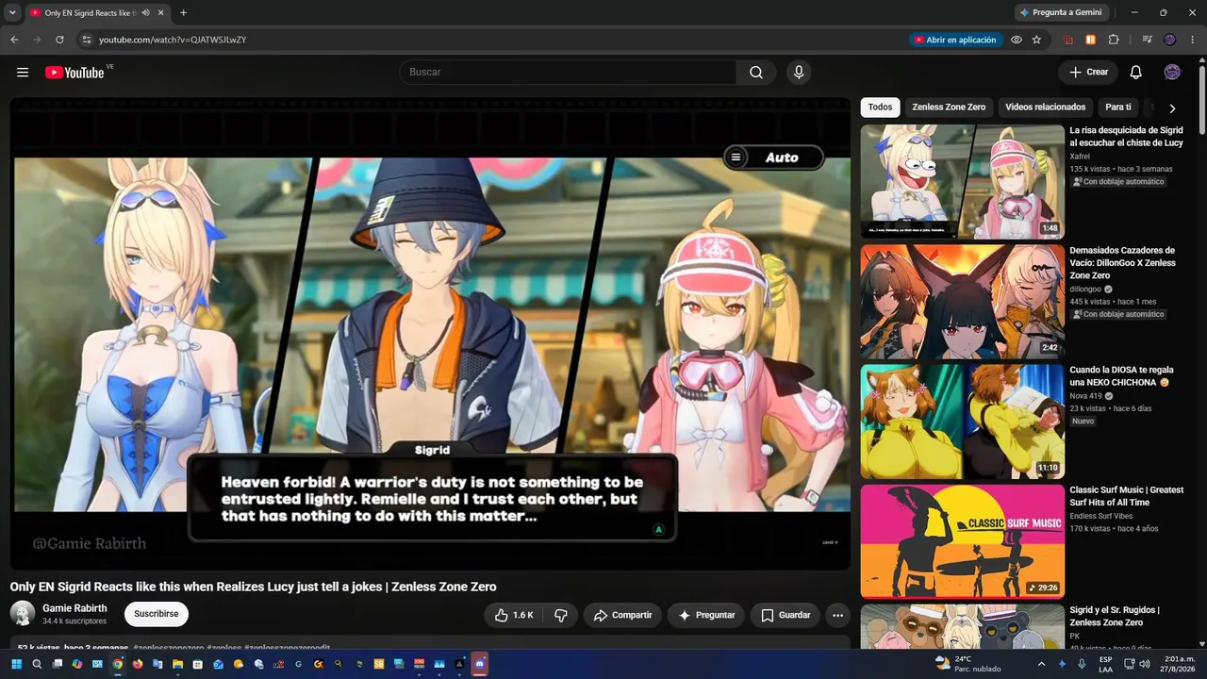Open Chrome three-dot menu
Screen dimensions: 1207x679
point(1193,40)
